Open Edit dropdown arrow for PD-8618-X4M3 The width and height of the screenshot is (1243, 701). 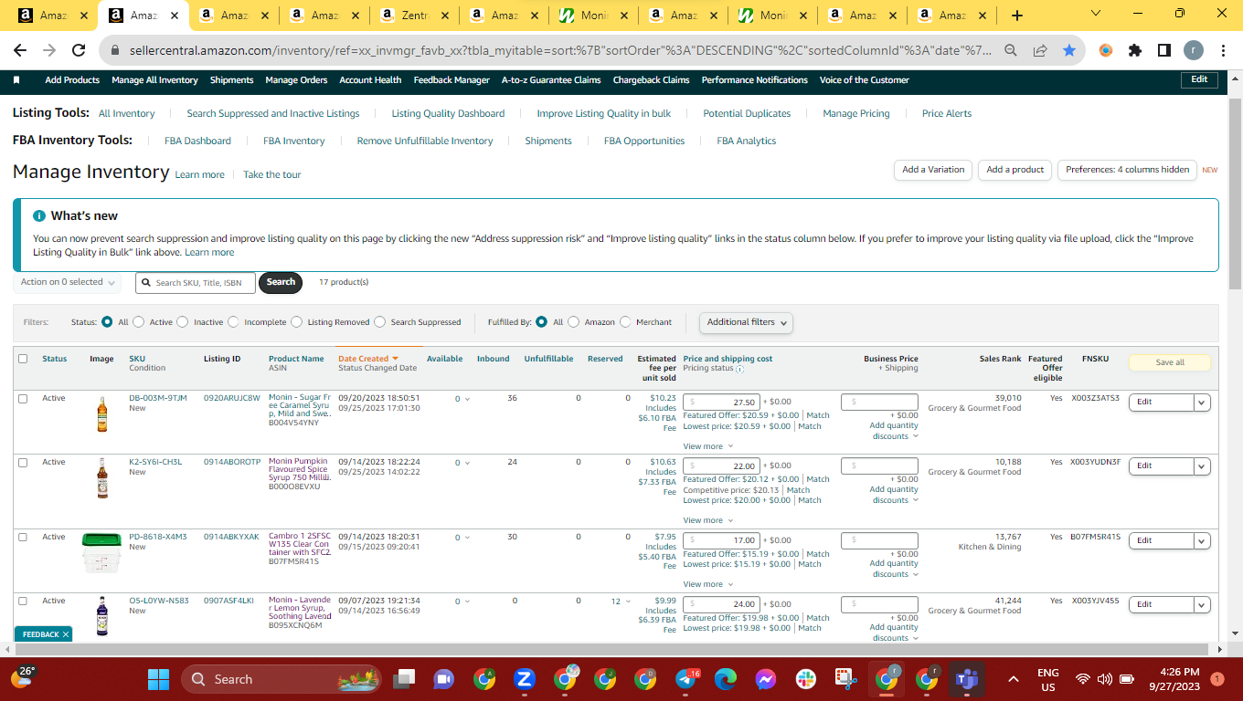pos(1202,541)
